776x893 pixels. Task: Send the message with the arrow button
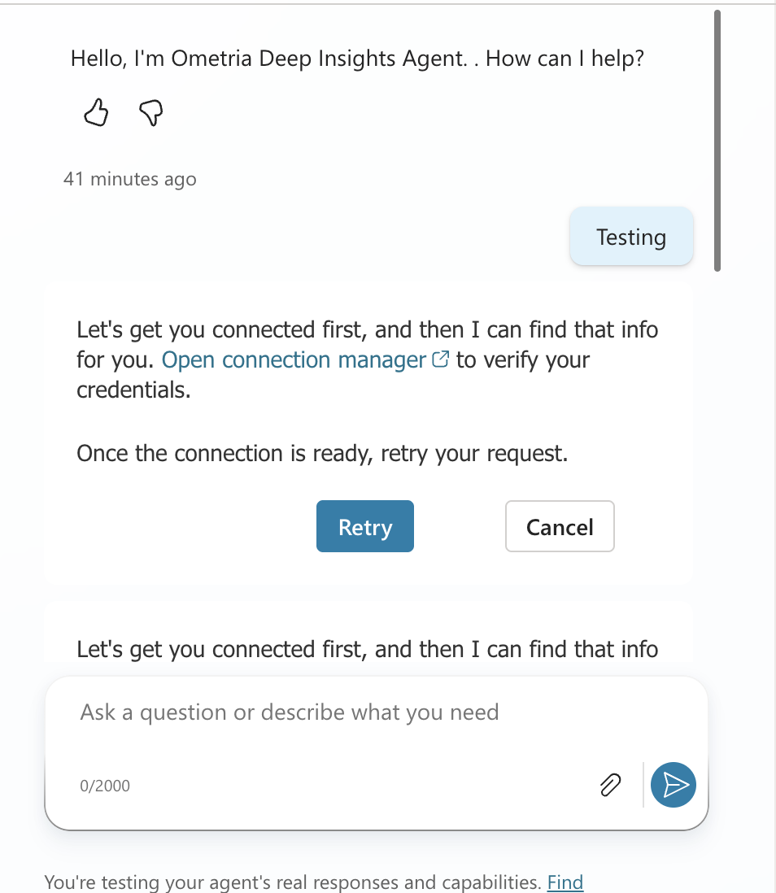point(673,785)
